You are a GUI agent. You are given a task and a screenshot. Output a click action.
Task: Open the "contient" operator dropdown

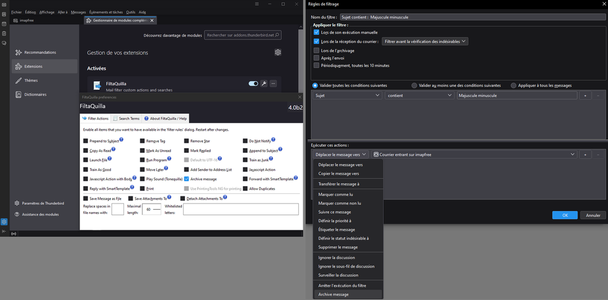[x=419, y=95]
